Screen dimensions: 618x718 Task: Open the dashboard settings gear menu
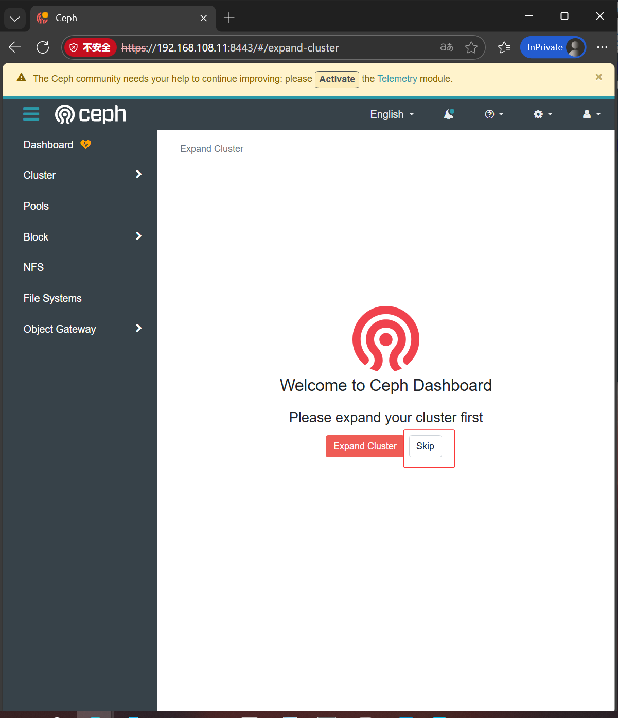(x=543, y=114)
